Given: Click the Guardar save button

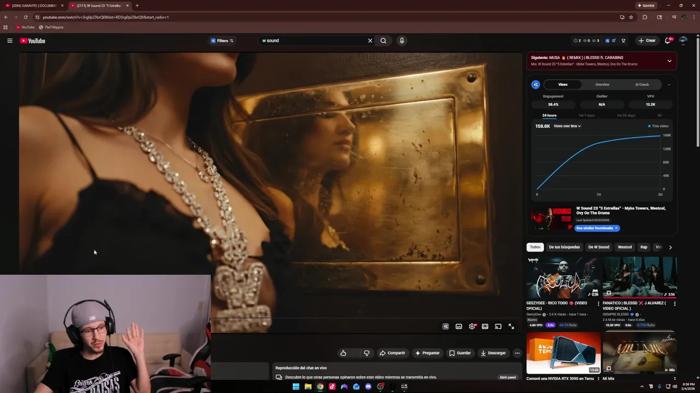Looking at the screenshot, I should [x=460, y=353].
